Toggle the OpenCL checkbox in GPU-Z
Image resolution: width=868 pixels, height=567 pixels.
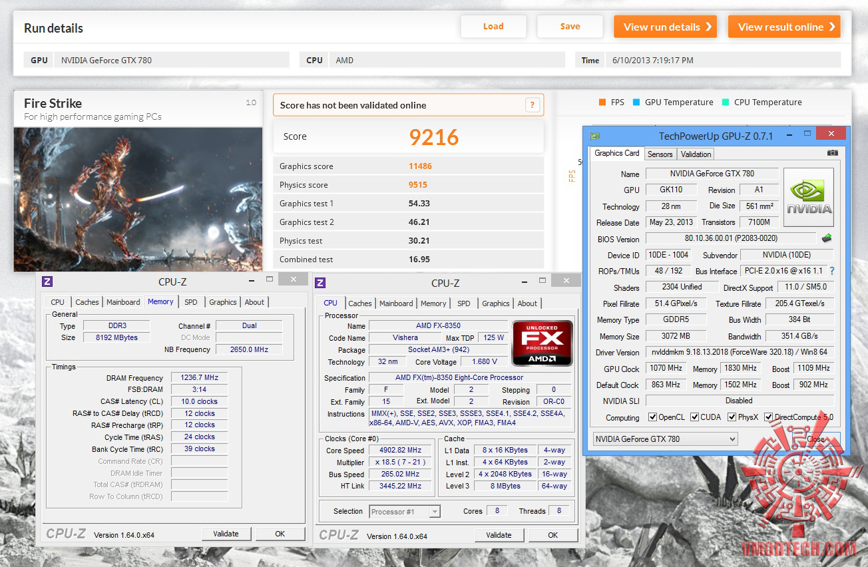click(652, 417)
